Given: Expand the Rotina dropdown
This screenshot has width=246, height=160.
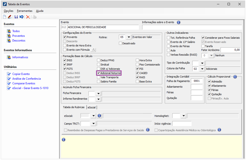Looking at the screenshot, I should click(x=129, y=37).
